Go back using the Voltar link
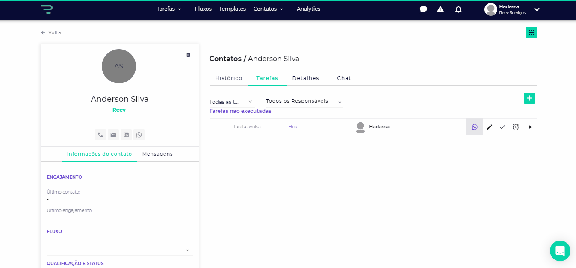 tap(52, 32)
